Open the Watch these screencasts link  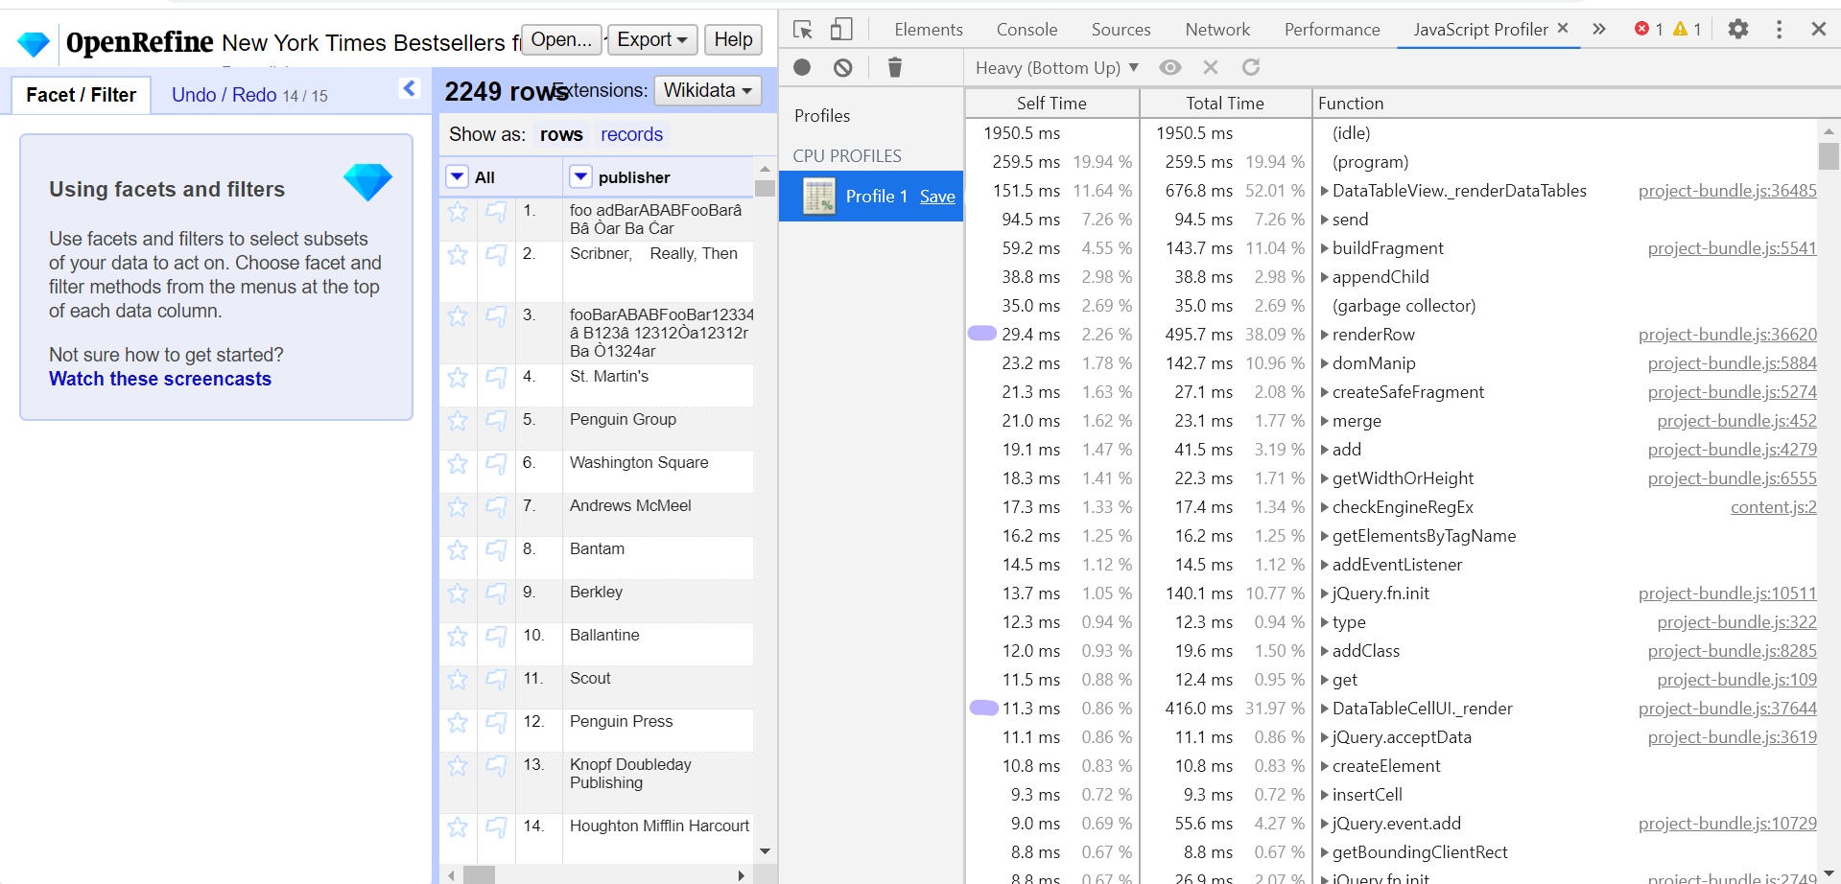pyautogui.click(x=160, y=379)
